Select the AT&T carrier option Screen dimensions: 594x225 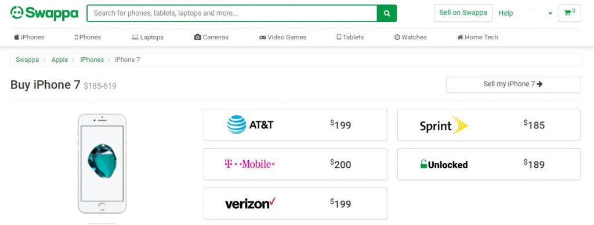click(x=295, y=124)
